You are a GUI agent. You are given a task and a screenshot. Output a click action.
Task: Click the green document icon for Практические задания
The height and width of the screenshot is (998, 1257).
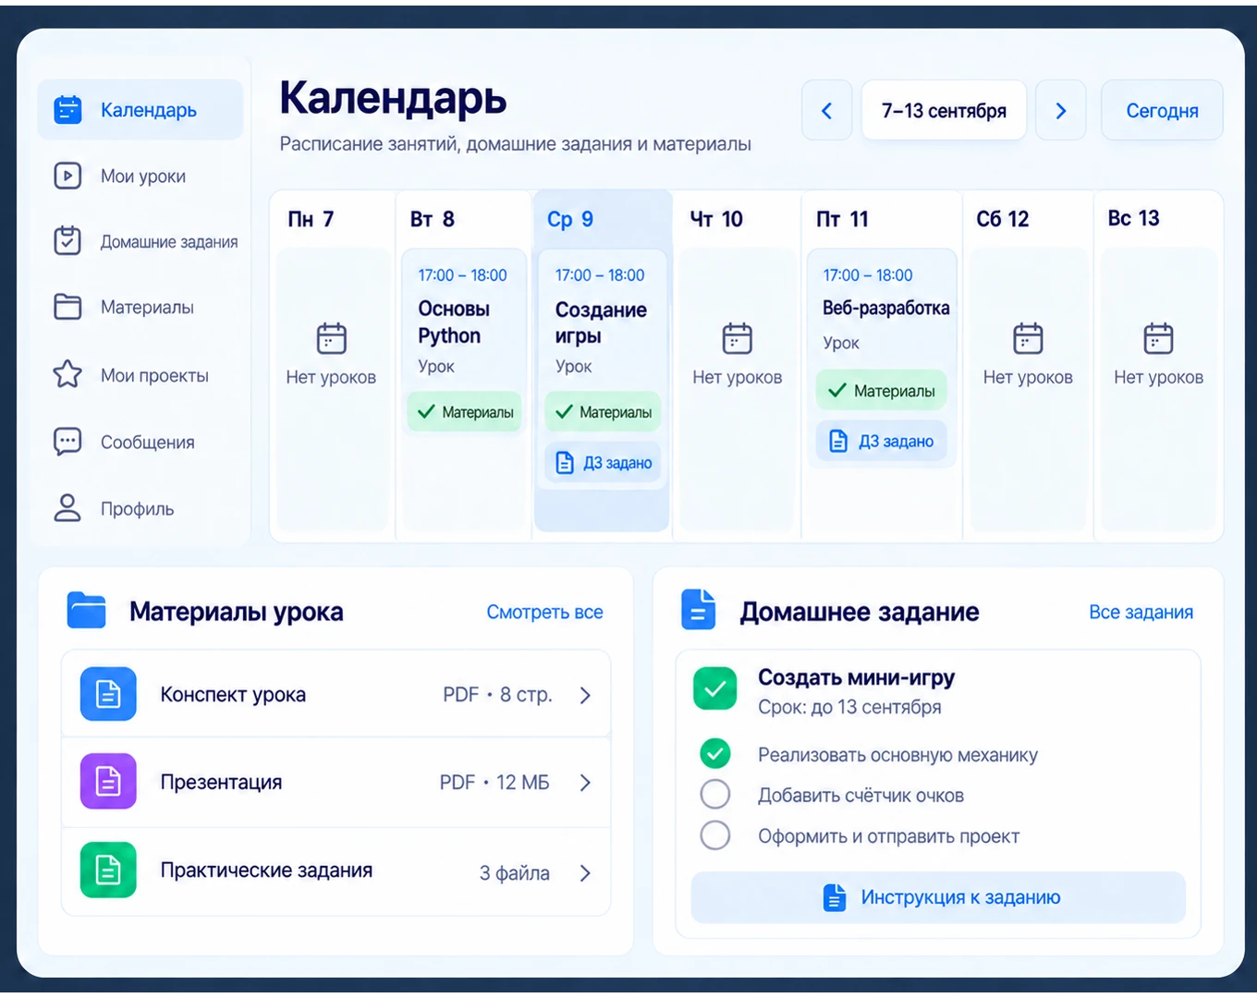(108, 870)
